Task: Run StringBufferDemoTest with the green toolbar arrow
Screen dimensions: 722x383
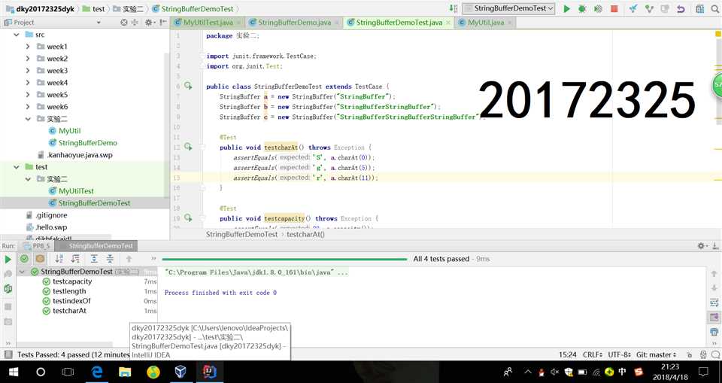Action: (567, 9)
